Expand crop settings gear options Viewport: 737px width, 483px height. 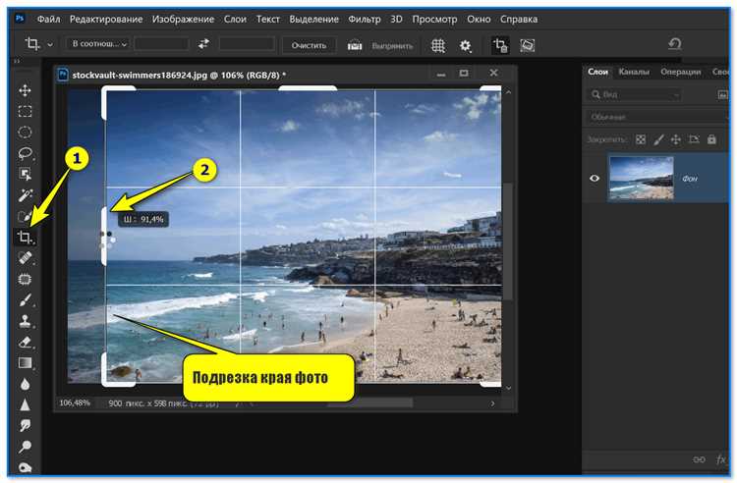click(466, 45)
